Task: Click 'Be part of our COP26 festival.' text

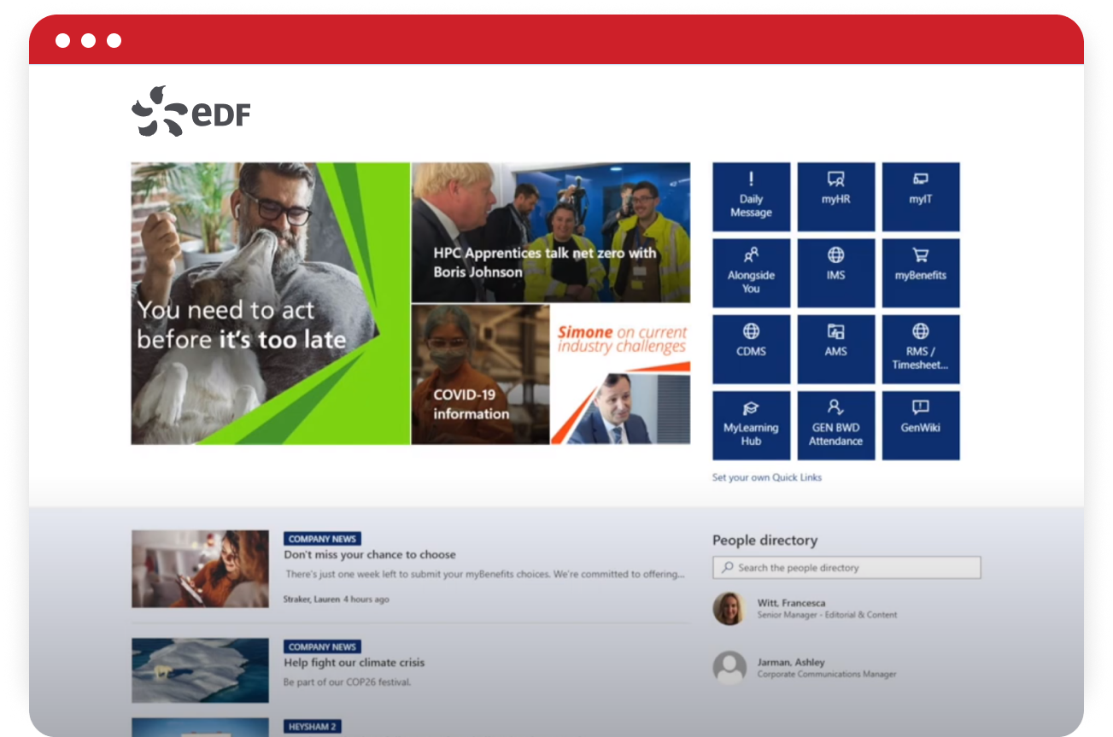Action: coord(347,682)
